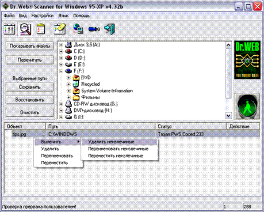Toggle selection on the DVD folder icon
This screenshot has height=212, width=264.
(76, 77)
